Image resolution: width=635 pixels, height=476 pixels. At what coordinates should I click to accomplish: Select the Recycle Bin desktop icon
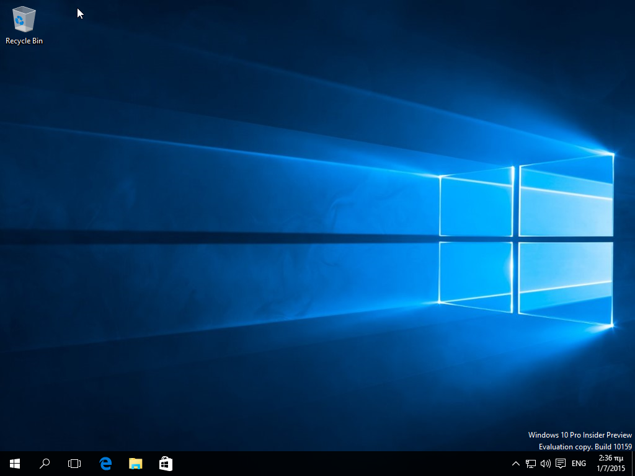pyautogui.click(x=24, y=20)
